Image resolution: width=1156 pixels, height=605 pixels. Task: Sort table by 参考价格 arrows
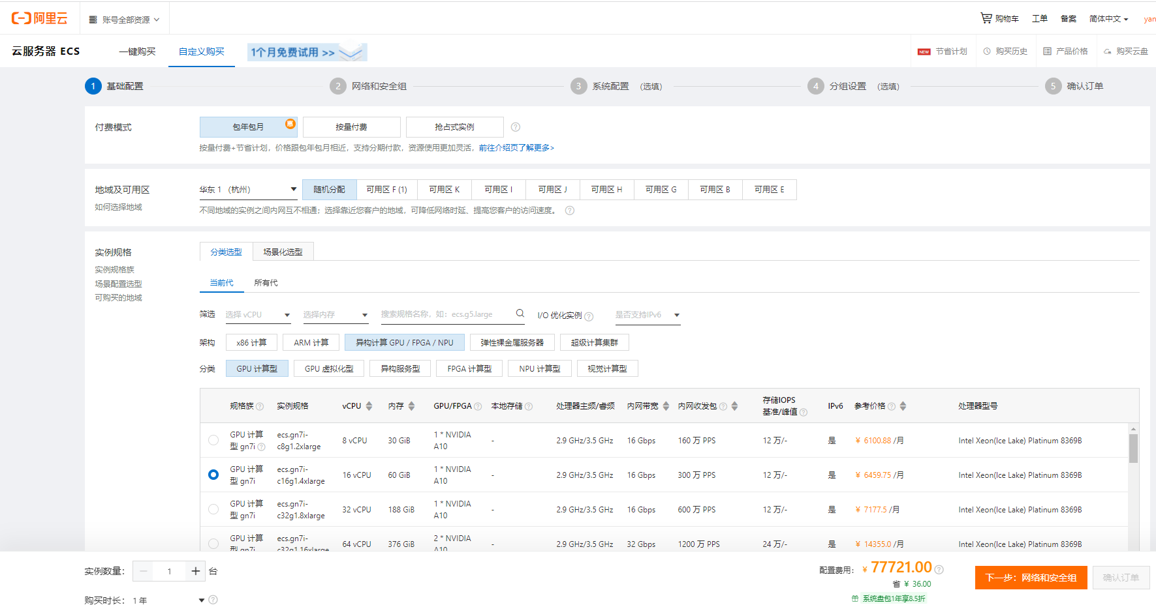tap(903, 406)
